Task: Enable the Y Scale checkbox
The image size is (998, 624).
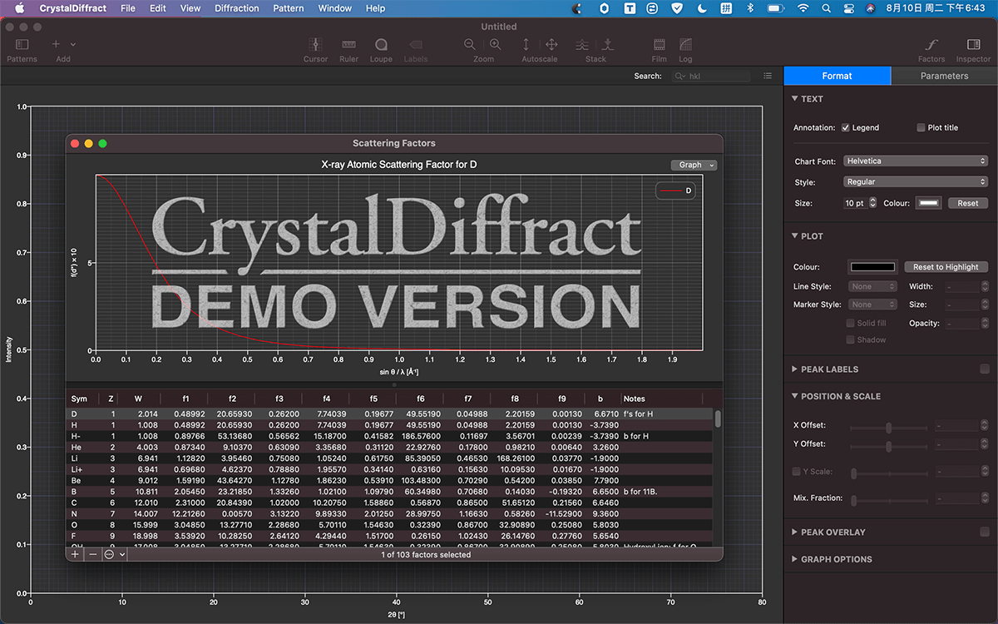Action: [797, 472]
